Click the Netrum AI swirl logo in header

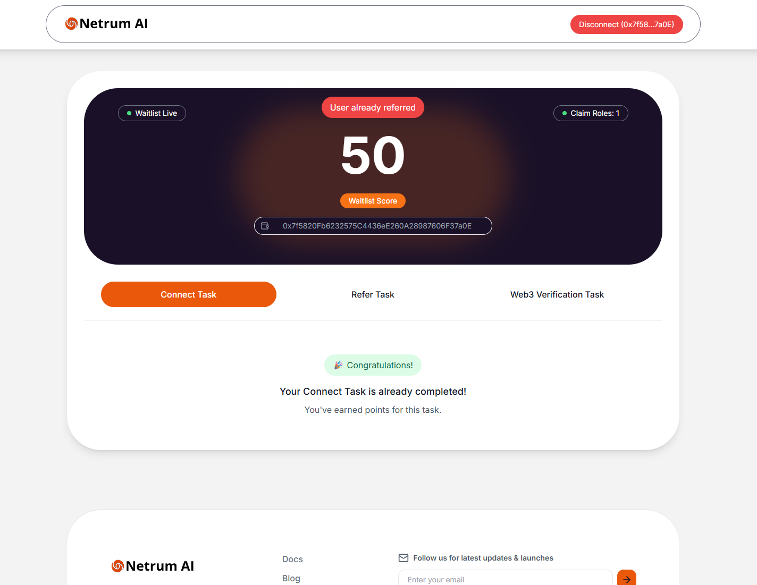coord(71,23)
